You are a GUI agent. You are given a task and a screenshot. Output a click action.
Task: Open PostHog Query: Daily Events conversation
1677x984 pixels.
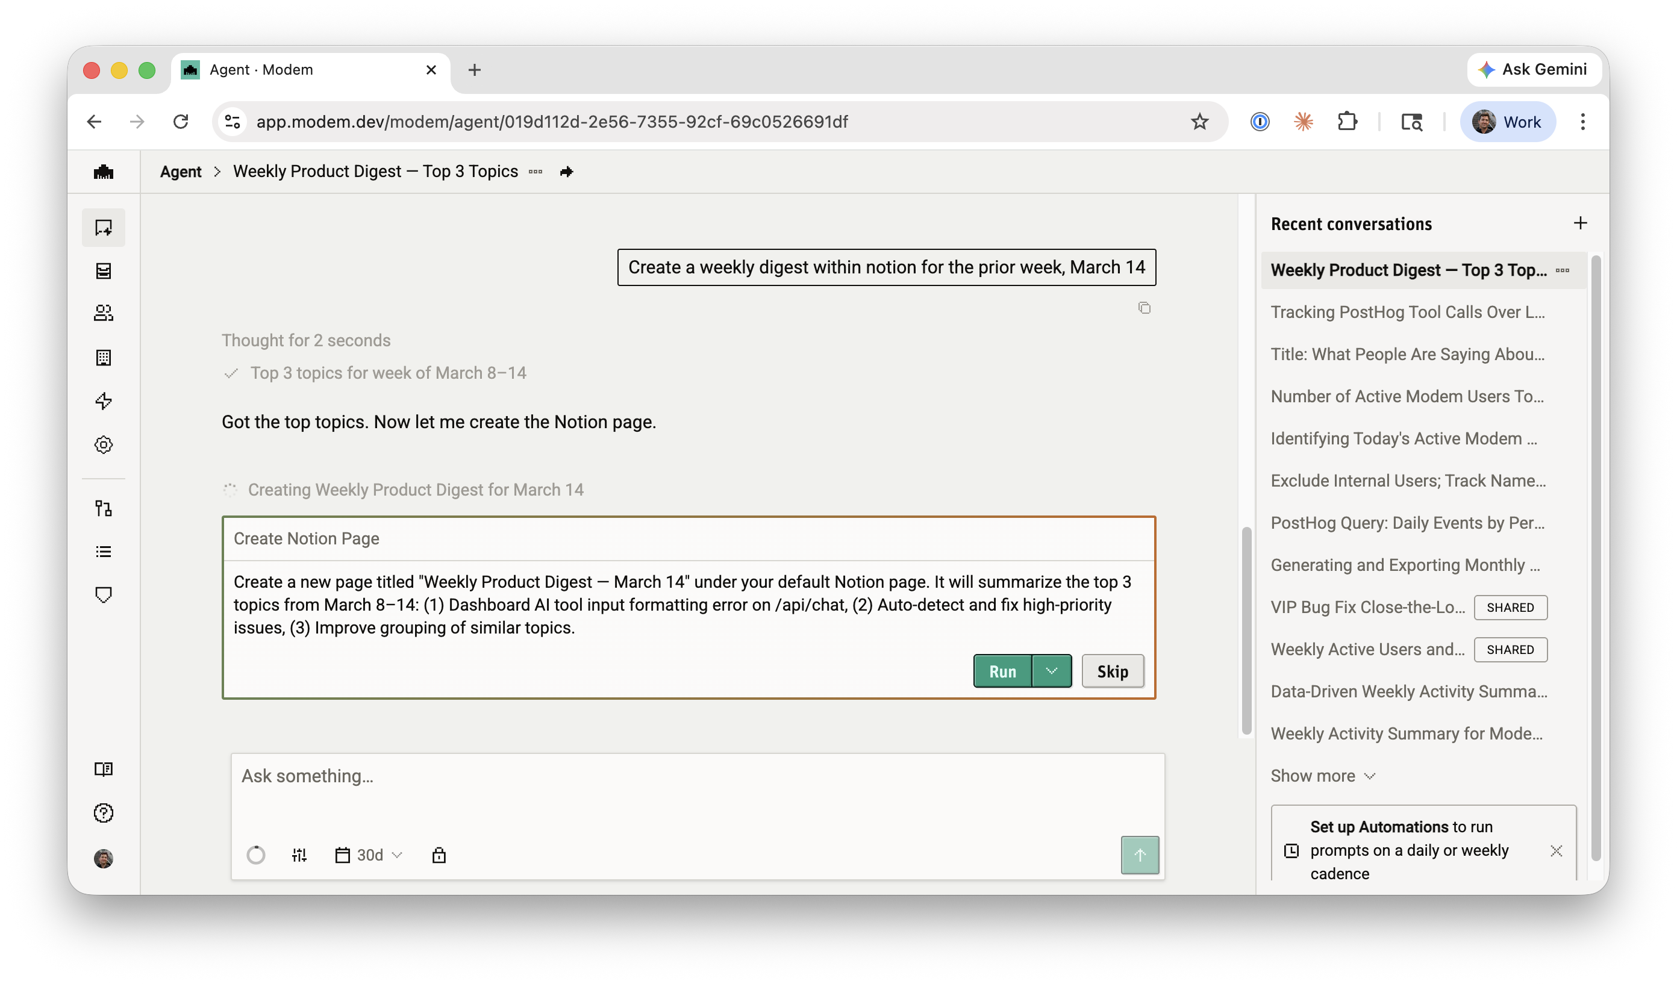1407,523
